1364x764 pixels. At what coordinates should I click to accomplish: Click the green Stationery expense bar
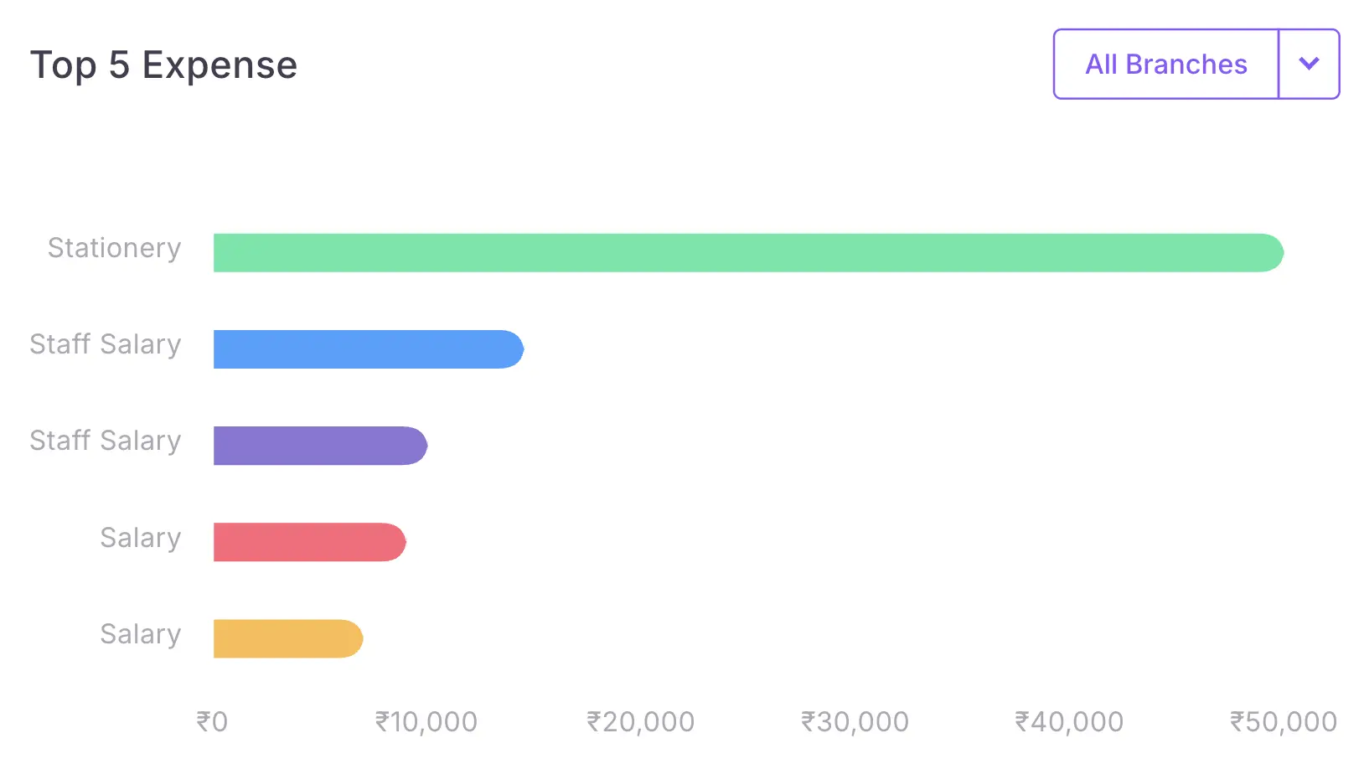746,253
